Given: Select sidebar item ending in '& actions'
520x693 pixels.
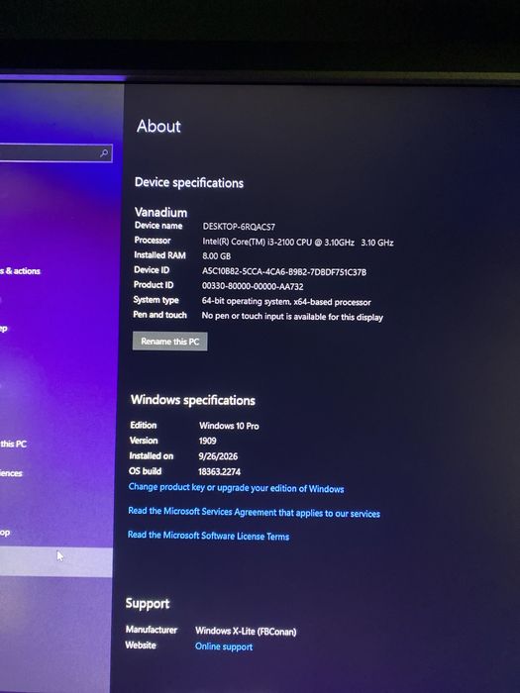Looking at the screenshot, I should pos(21,271).
